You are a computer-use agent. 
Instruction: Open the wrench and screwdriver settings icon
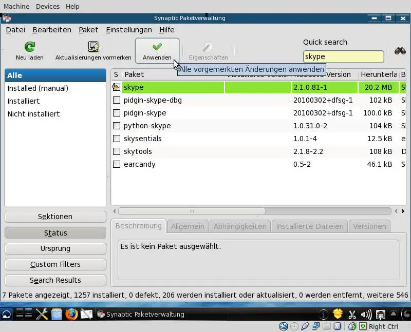pos(42,314)
